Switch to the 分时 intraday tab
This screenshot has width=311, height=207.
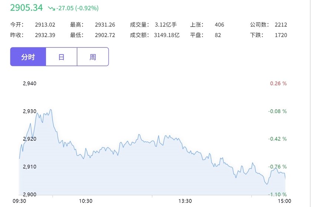pos(28,57)
